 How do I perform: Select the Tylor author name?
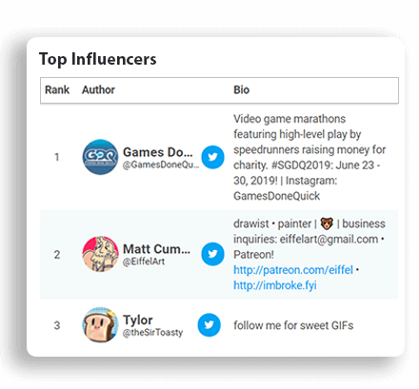point(138,321)
